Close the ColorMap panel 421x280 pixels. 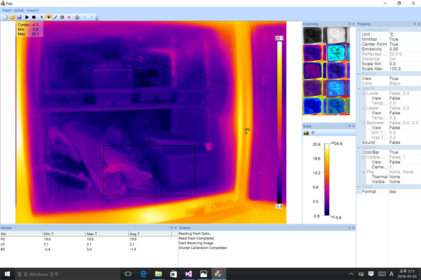(x=353, y=24)
